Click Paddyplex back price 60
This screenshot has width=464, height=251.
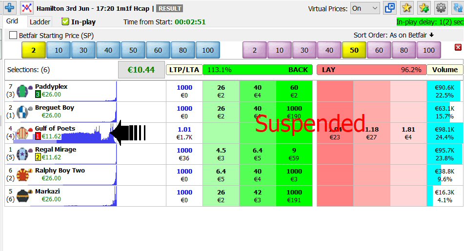coord(294,91)
